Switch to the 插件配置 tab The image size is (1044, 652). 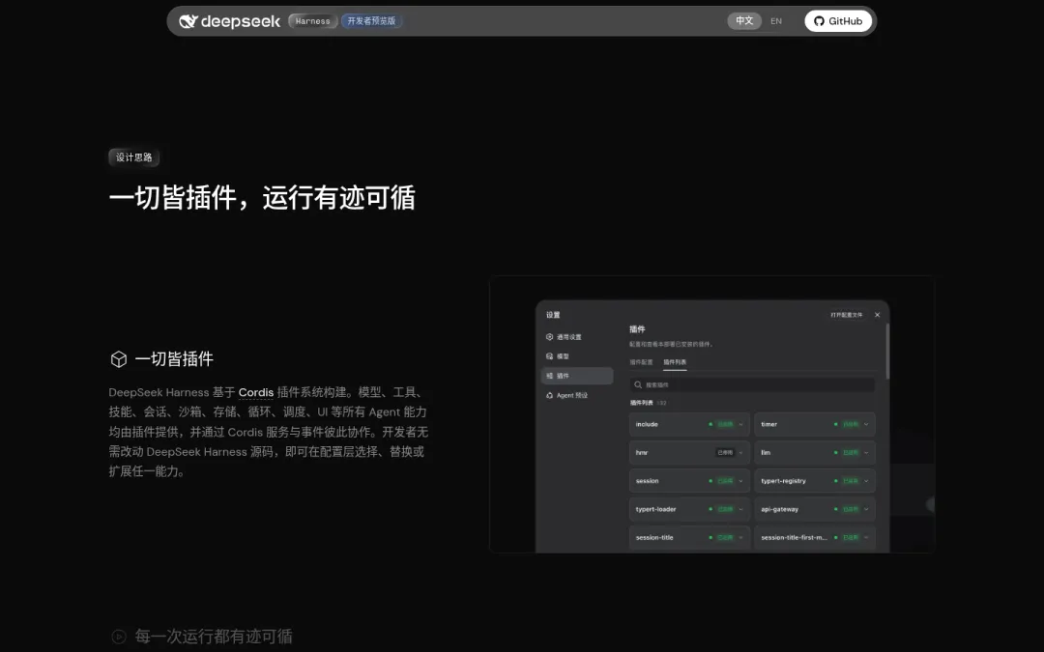click(641, 362)
